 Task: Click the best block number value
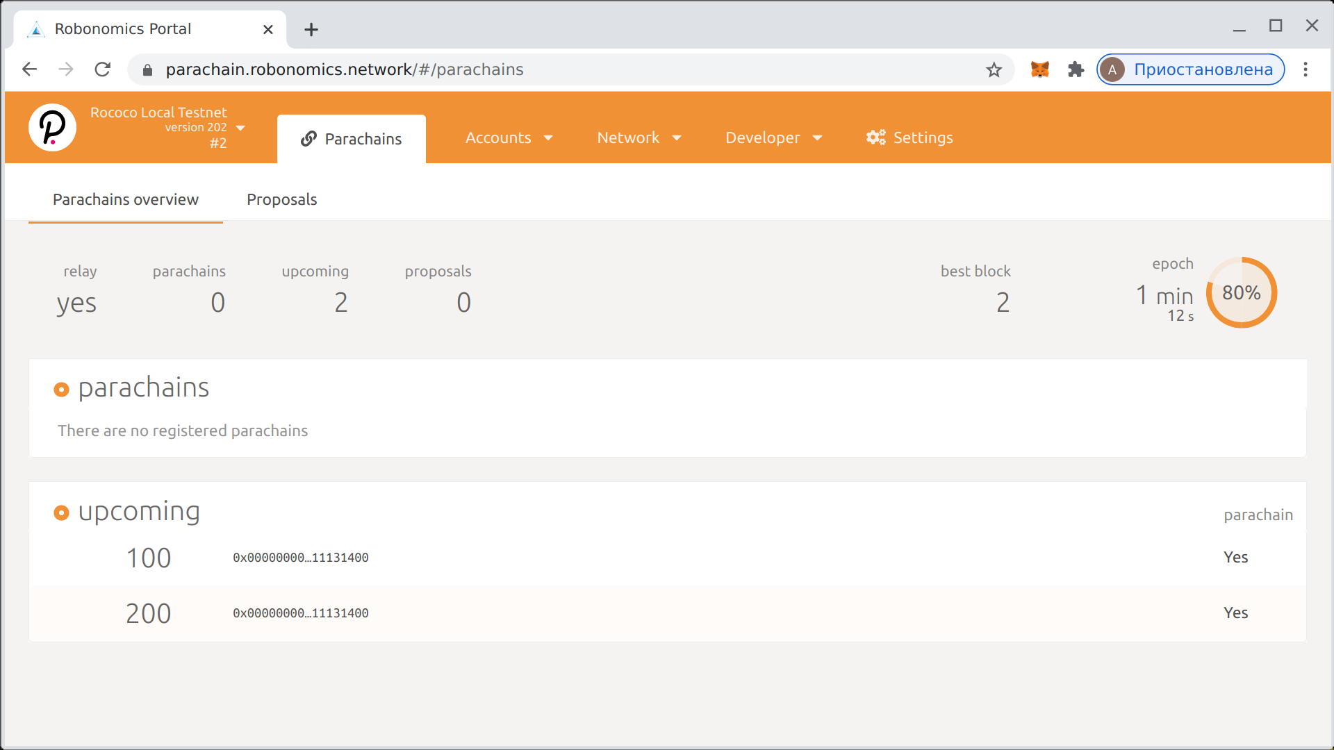(1003, 303)
